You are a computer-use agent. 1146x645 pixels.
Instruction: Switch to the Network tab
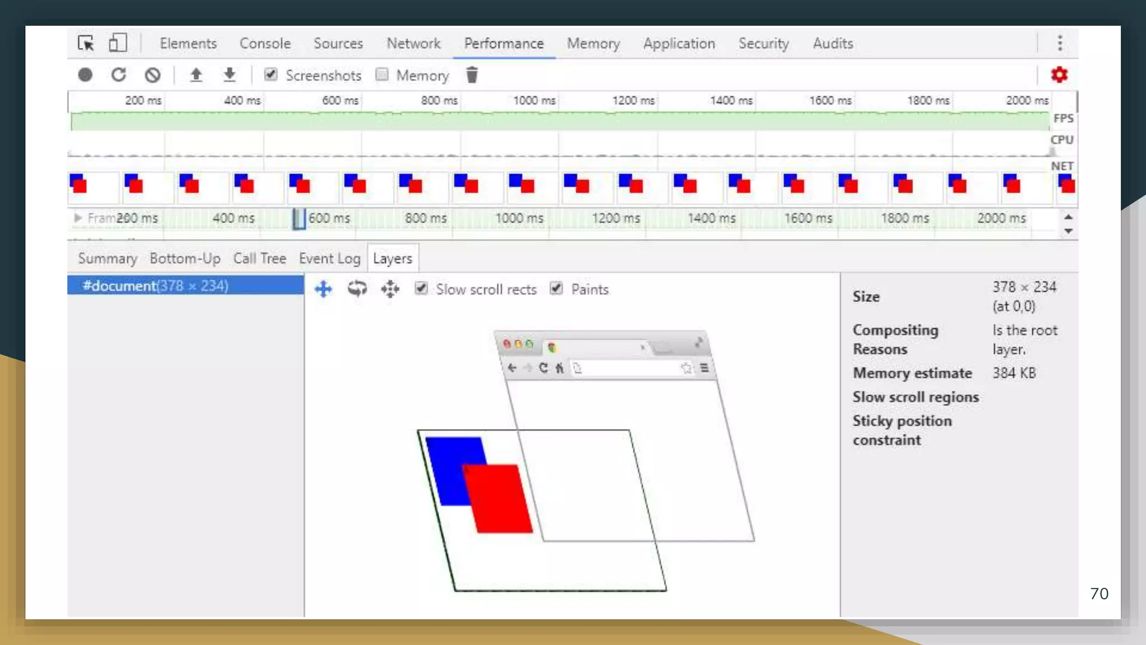(414, 43)
